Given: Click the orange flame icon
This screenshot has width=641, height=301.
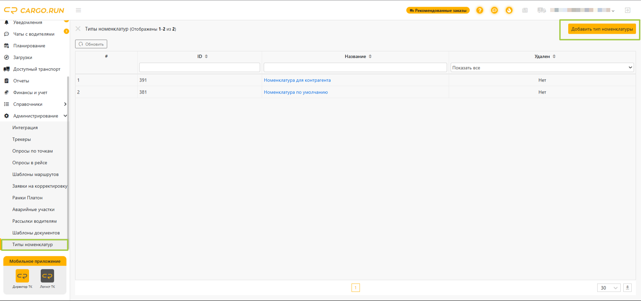Looking at the screenshot, I should pyautogui.click(x=509, y=10).
